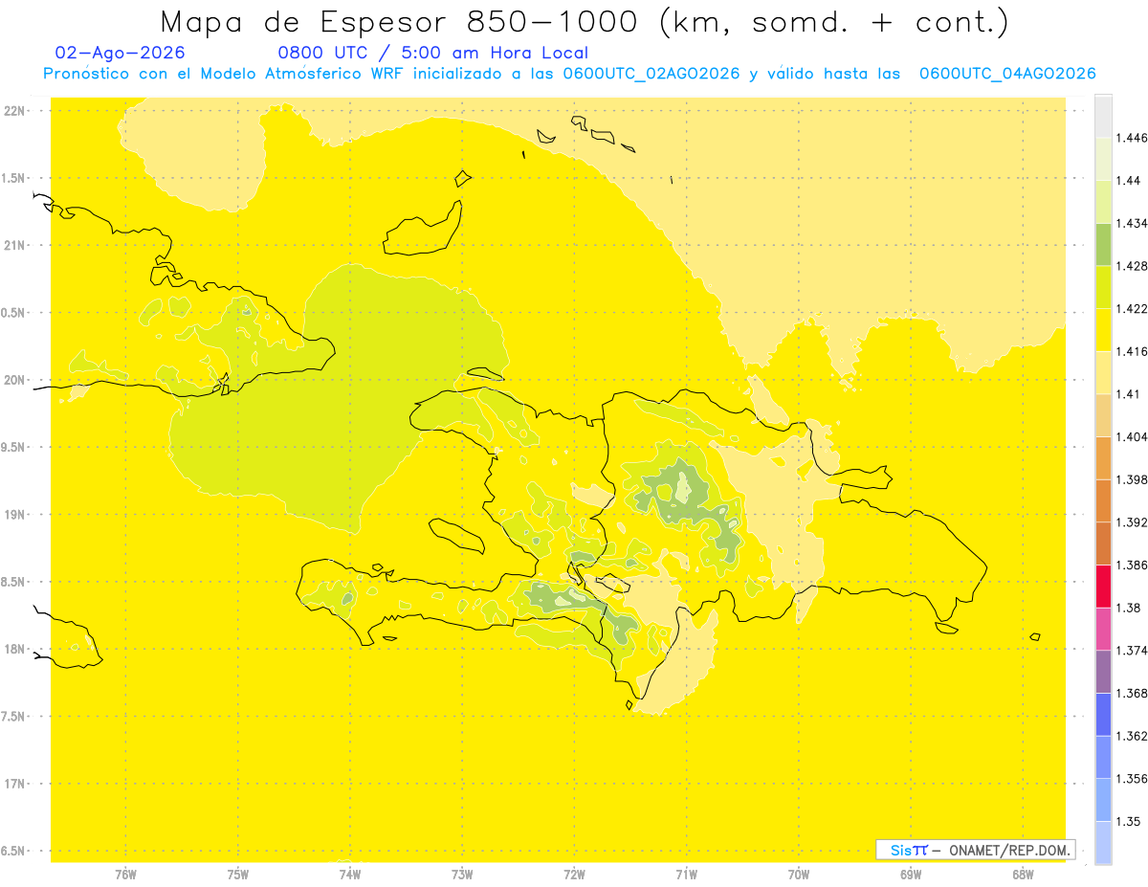The height and width of the screenshot is (887, 1148).
Task: Click the longitude label '74W'
Action: (349, 875)
